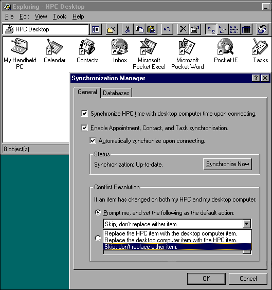This screenshot has height=290, width=272.
Task: Select the Microsoft Pocket Excel icon
Action: [x=149, y=54]
